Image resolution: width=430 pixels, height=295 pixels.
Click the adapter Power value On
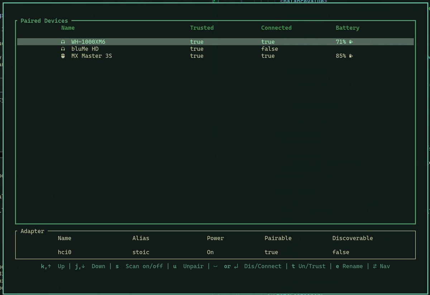point(210,252)
